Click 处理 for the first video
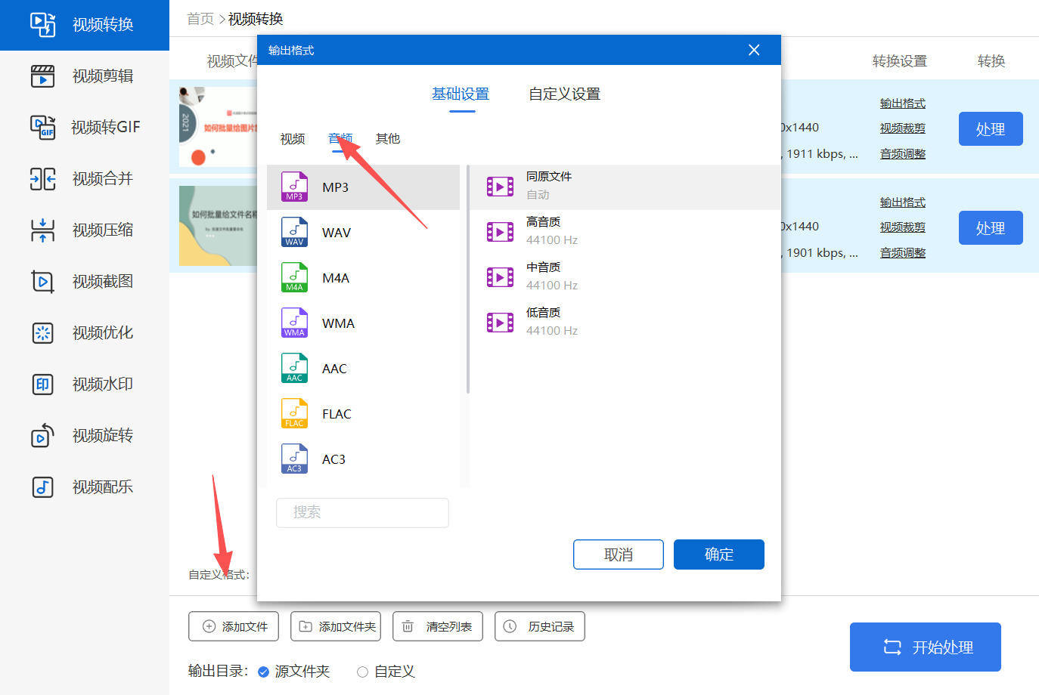This screenshot has height=695, width=1039. (x=991, y=129)
